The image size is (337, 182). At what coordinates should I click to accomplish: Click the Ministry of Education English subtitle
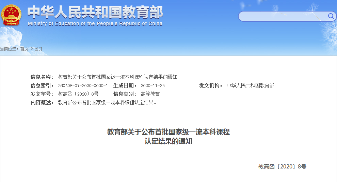pos(95,24)
